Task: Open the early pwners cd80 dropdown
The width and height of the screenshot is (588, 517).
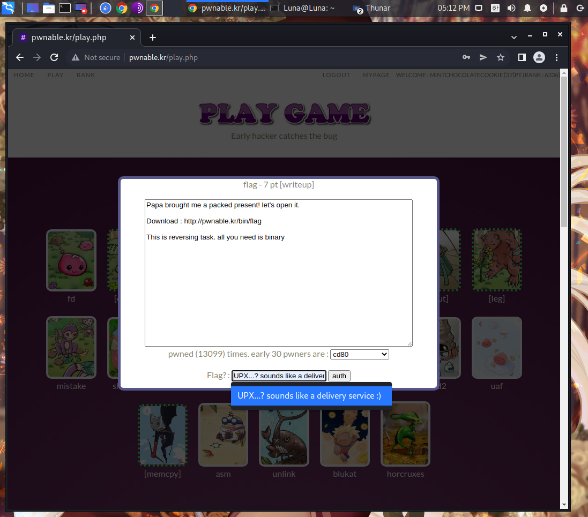Action: coord(359,354)
